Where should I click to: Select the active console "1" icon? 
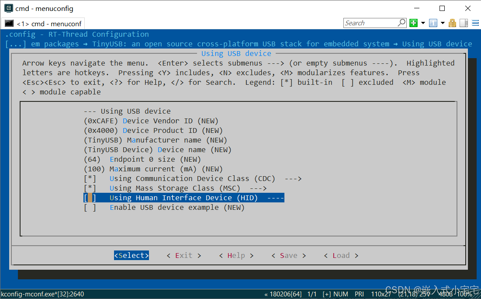pos(433,23)
